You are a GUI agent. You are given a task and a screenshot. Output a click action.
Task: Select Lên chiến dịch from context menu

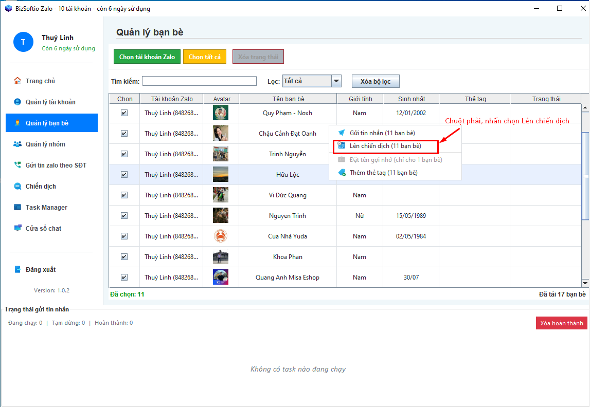[385, 146]
